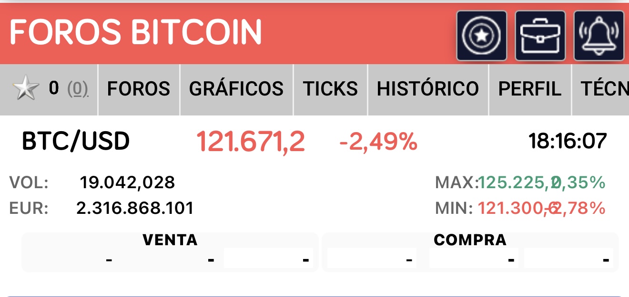Click the FOROS BITCOIN header title

(136, 32)
